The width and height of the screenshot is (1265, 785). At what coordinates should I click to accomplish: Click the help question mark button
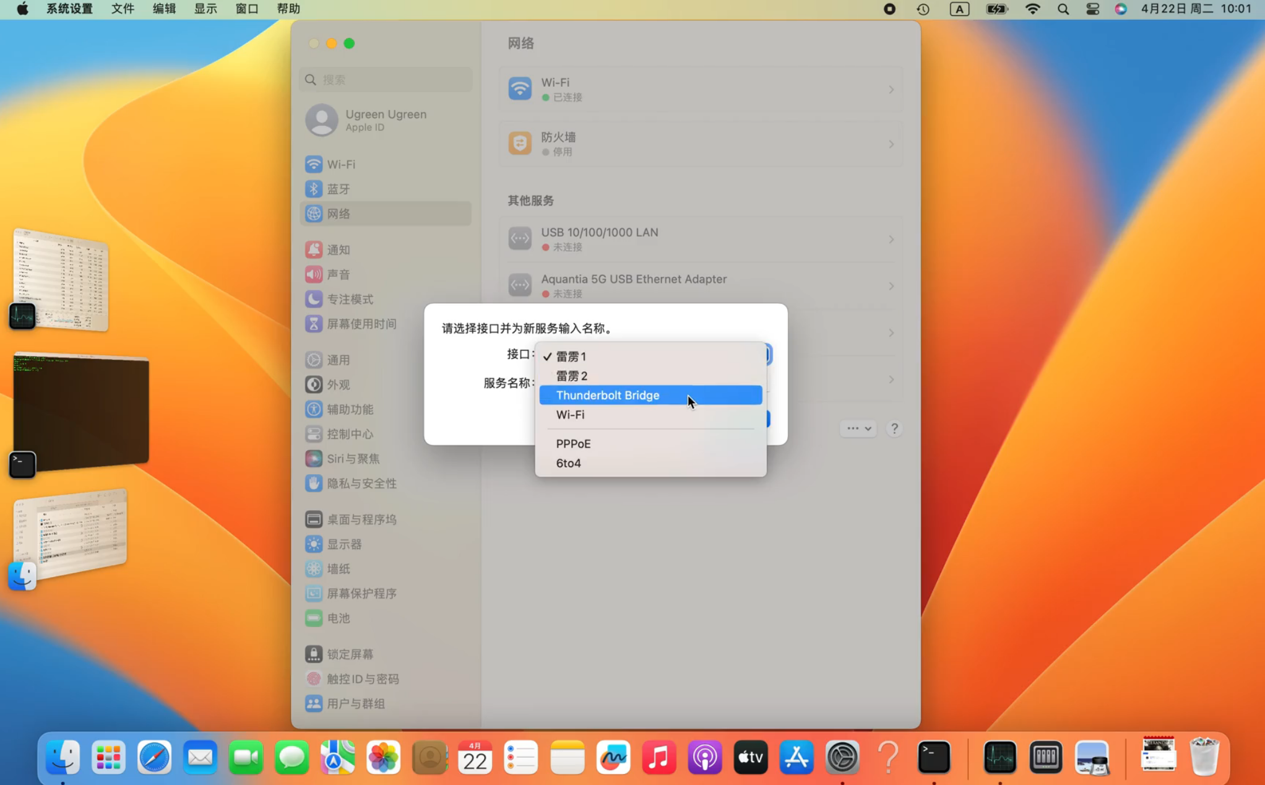(x=894, y=428)
